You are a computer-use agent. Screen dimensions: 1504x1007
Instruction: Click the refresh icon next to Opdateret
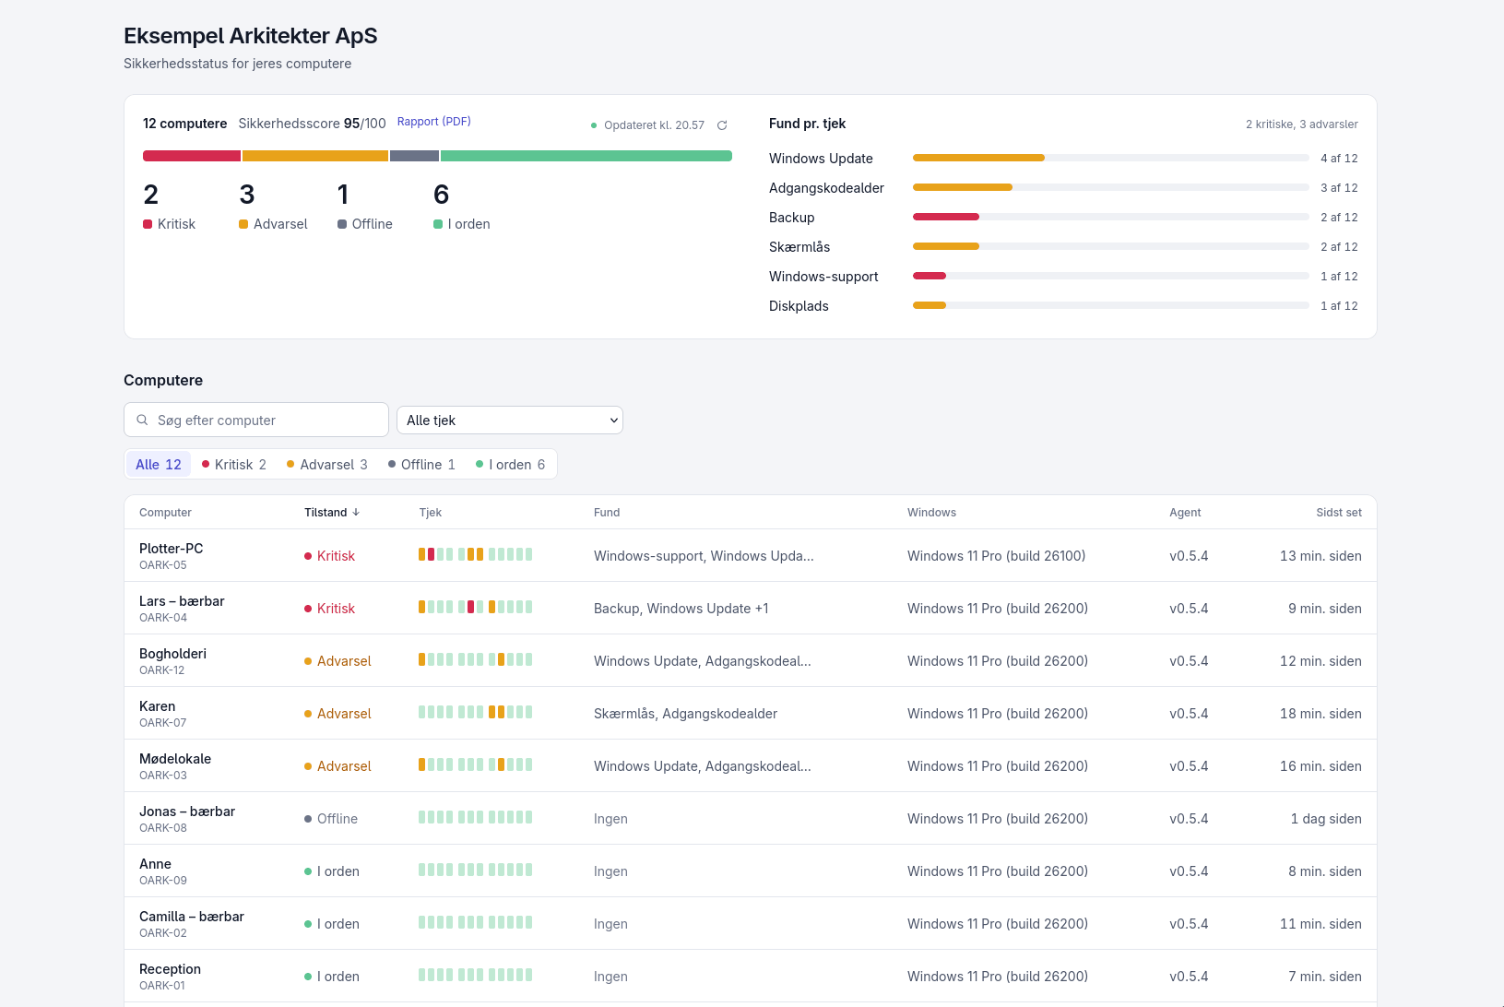[x=722, y=125]
